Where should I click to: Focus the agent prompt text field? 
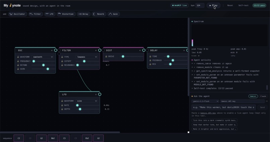[223, 107]
